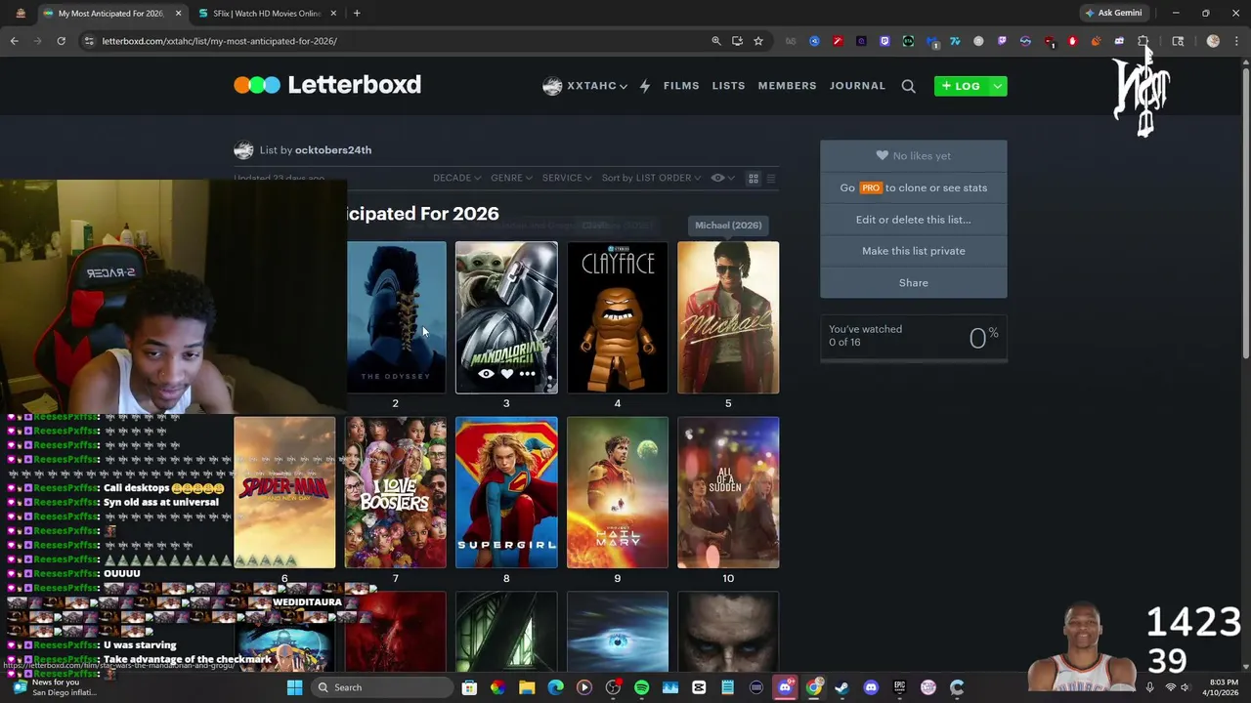Open the FILMS navigation item
This screenshot has height=703, width=1251.
pyautogui.click(x=681, y=86)
